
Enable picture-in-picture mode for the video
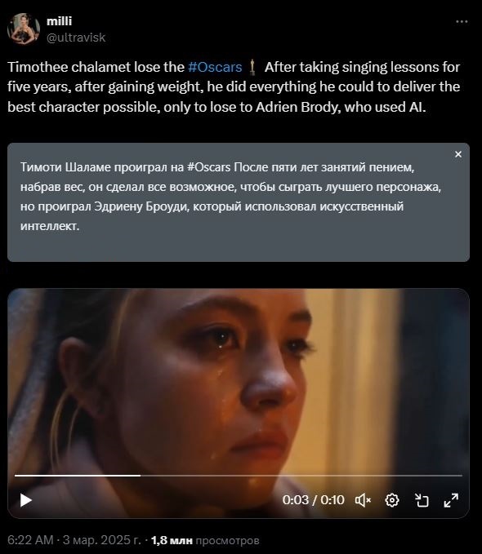pyautogui.click(x=422, y=500)
